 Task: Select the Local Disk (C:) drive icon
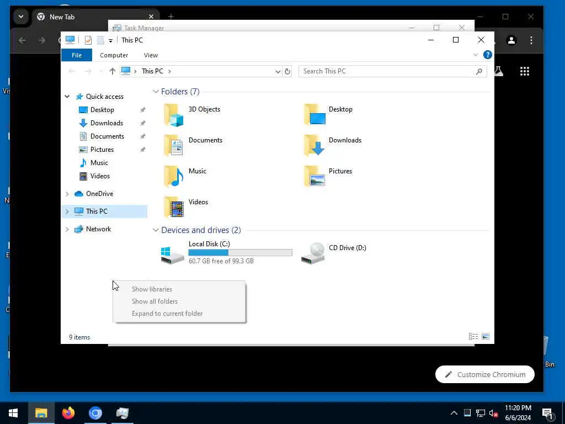tap(172, 255)
